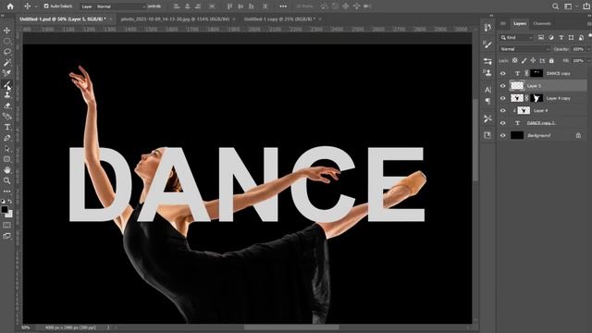Open the options bar three-dots overflow
592x333 pixels.
(283, 6)
